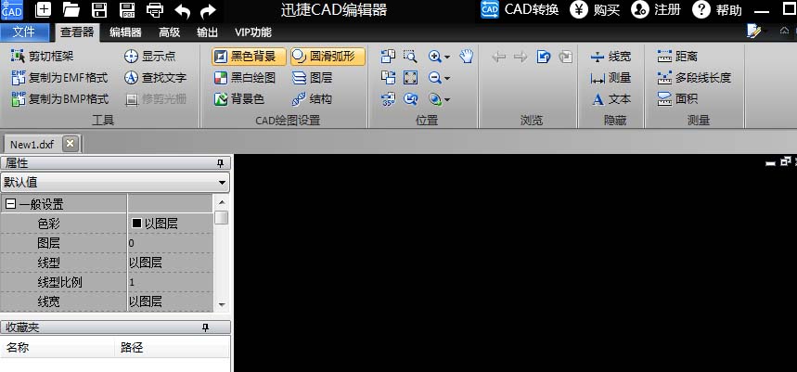The width and height of the screenshot is (797, 372).
Task: Toggle 测量 dimension visibility
Action: coord(611,78)
